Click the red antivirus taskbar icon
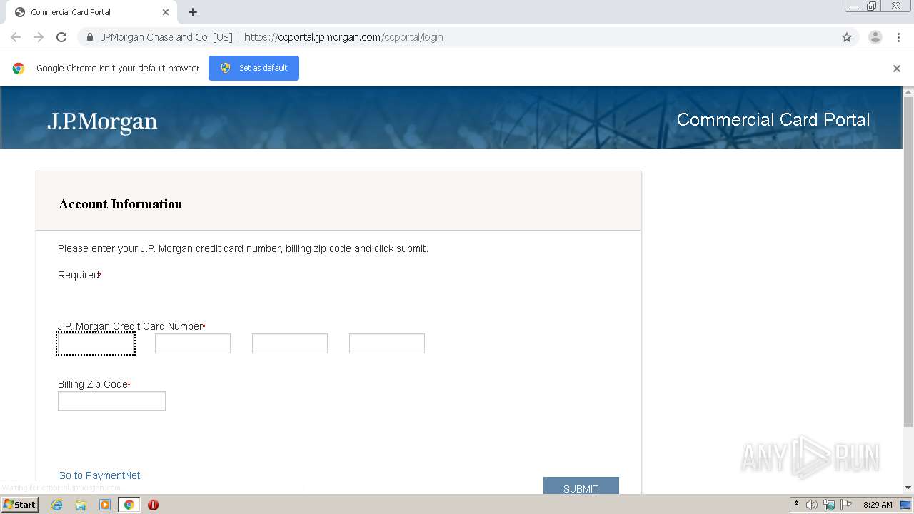 (x=153, y=505)
